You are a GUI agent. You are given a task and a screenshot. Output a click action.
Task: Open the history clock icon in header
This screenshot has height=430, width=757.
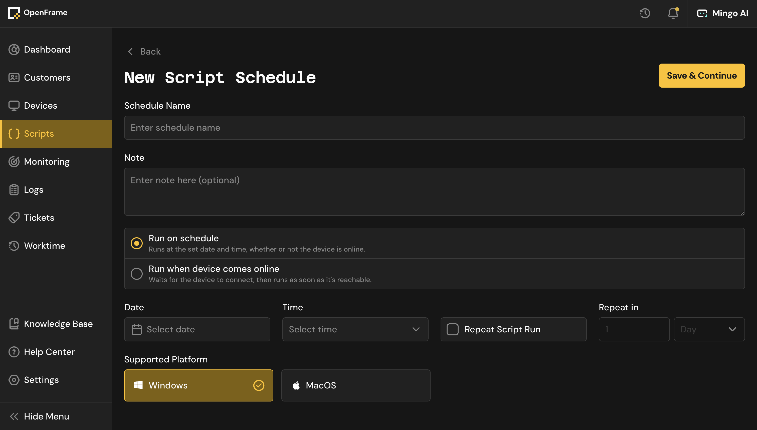tap(645, 13)
